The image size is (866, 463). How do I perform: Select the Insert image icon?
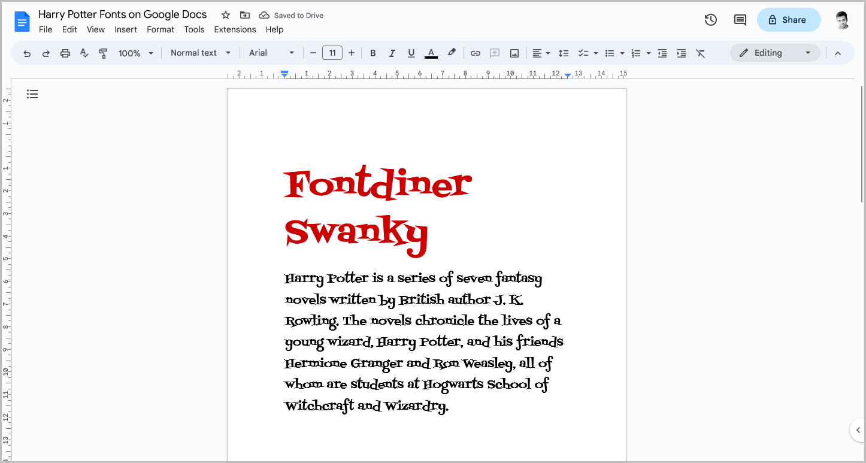point(514,53)
